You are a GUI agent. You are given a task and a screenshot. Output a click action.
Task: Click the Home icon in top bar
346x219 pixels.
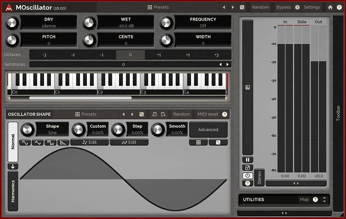click(x=330, y=7)
